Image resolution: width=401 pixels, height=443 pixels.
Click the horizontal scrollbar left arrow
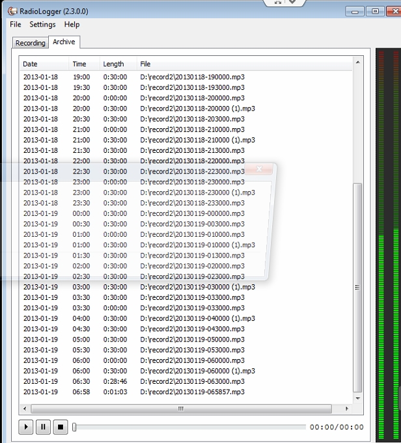pyautogui.click(x=25, y=409)
